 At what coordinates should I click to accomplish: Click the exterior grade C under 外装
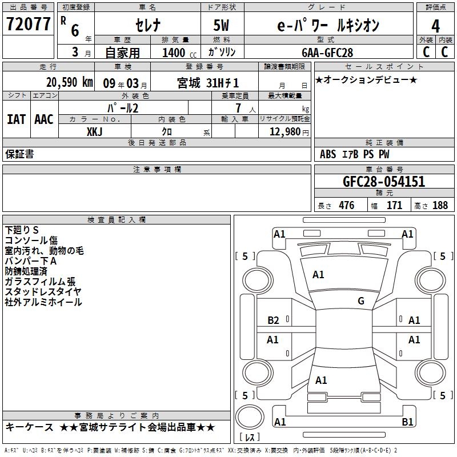click(x=426, y=52)
